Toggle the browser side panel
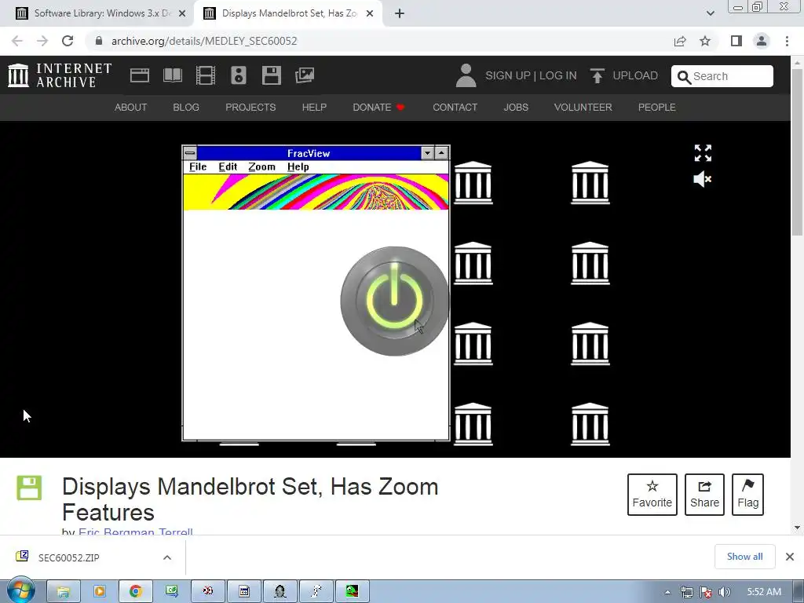Image resolution: width=804 pixels, height=603 pixels. click(x=736, y=41)
